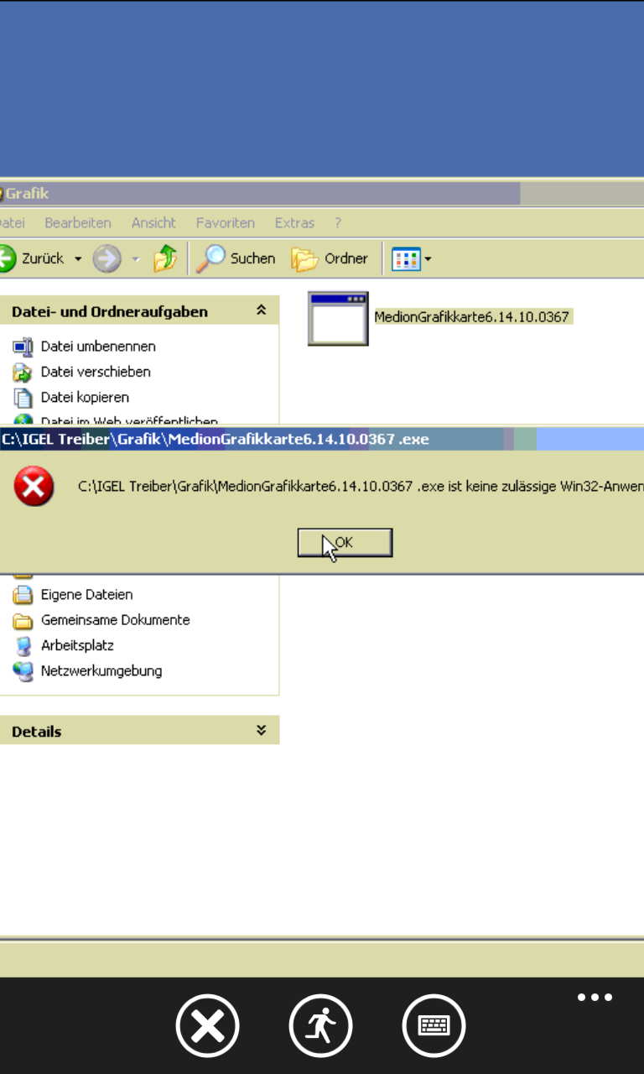Go up one folder level icon
Screen dimensions: 644x1074
coord(165,258)
